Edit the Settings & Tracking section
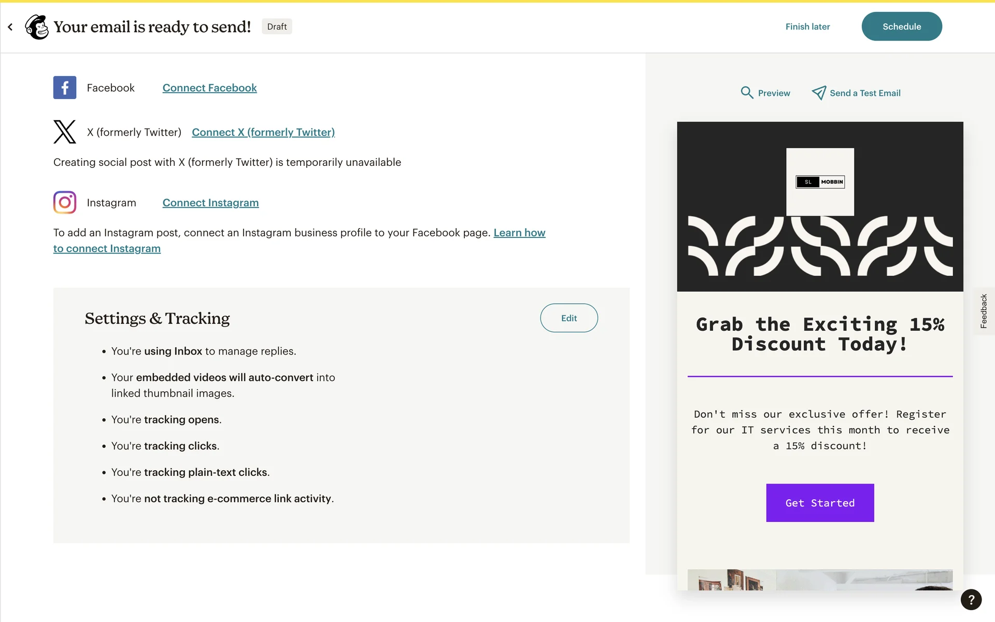The width and height of the screenshot is (995, 622). click(x=568, y=318)
